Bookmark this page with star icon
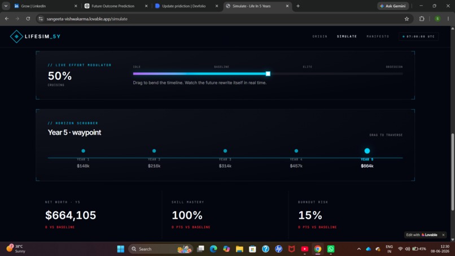Image resolution: width=455 pixels, height=256 pixels. click(x=406, y=19)
